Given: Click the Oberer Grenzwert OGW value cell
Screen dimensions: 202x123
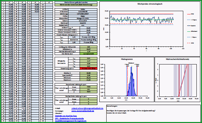Looking at the screenshot, I should (x=88, y=32).
